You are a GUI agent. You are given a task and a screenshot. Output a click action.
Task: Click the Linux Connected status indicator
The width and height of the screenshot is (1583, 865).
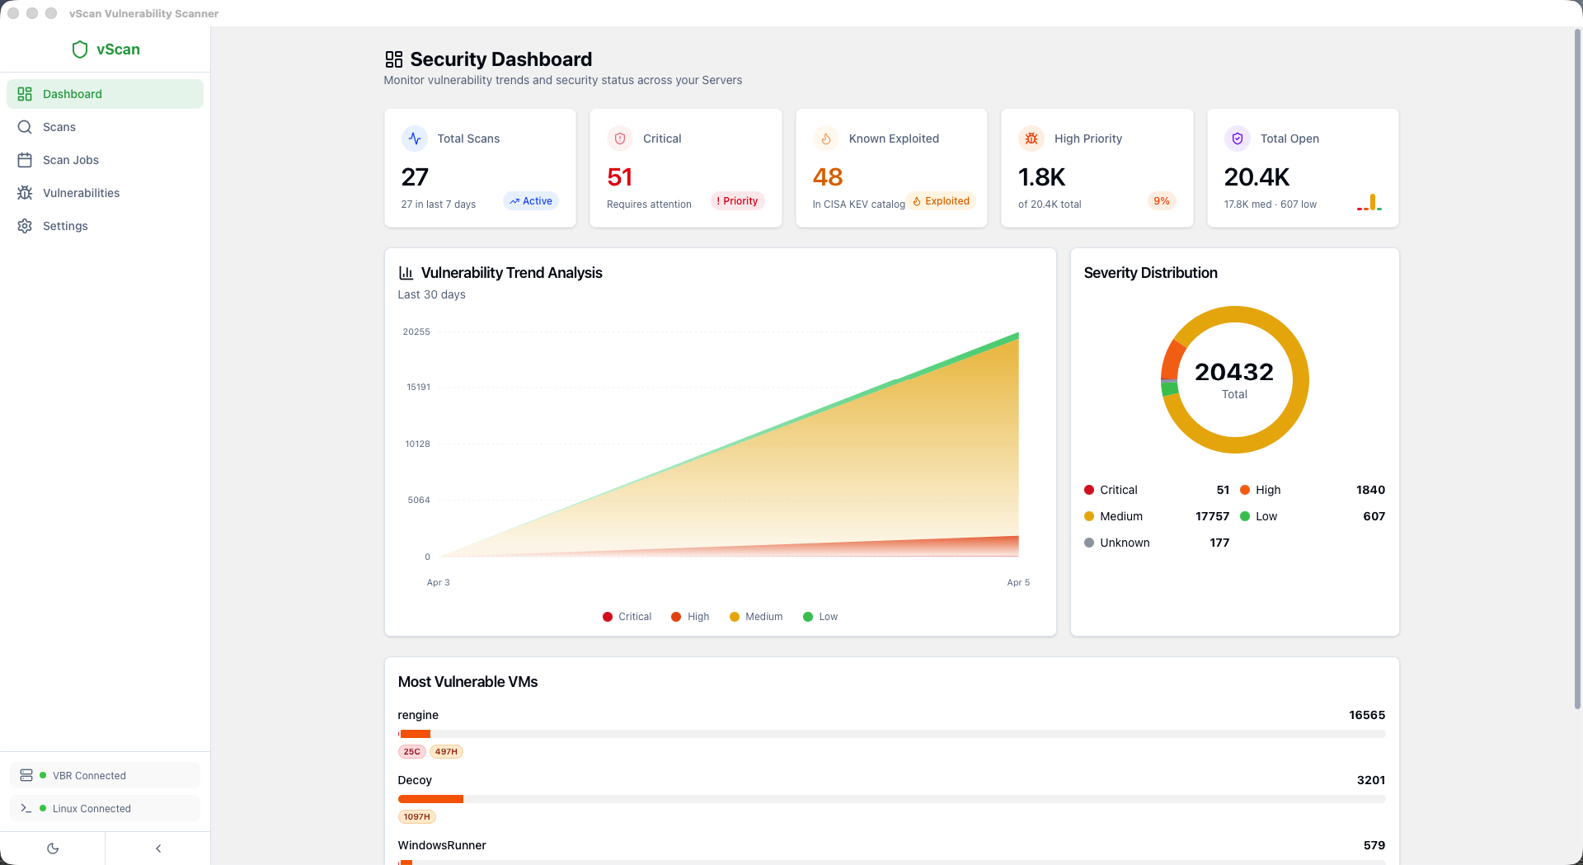[x=105, y=808]
